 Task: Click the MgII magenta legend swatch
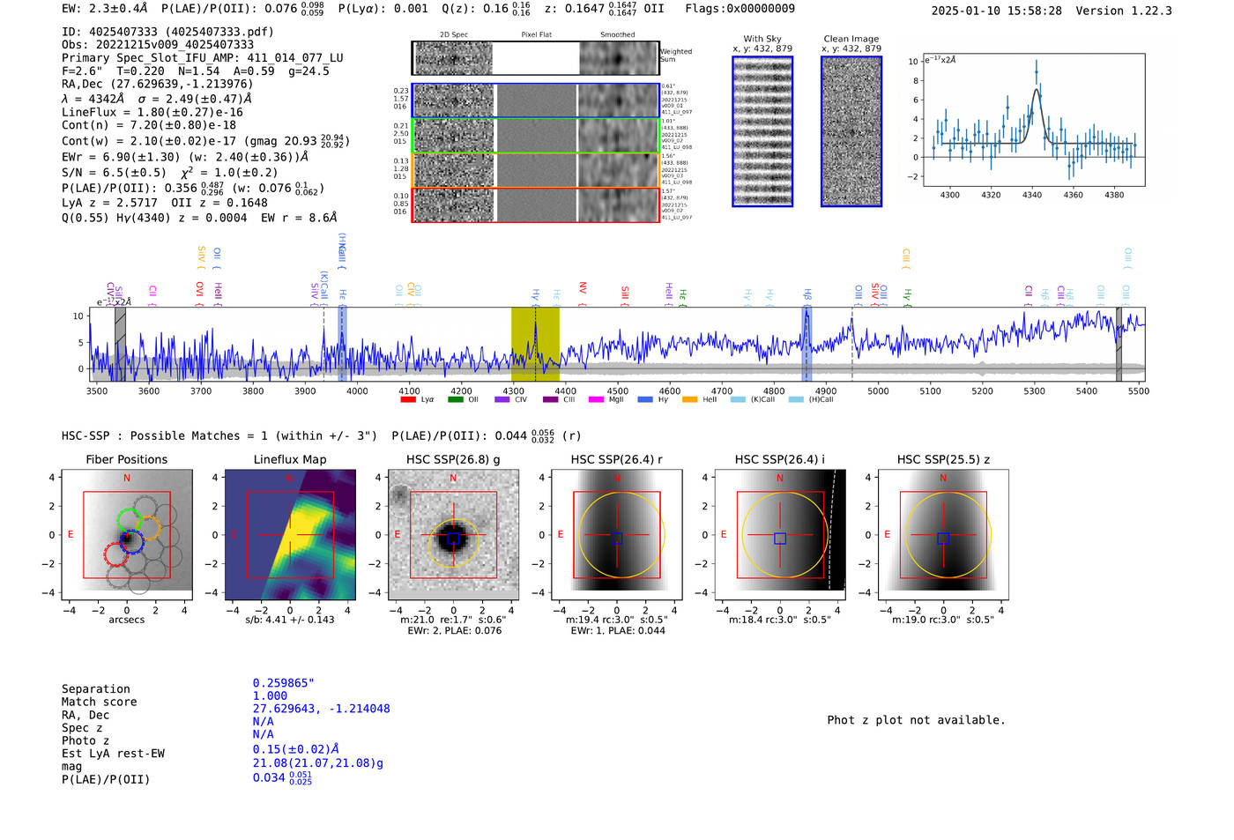pos(596,400)
